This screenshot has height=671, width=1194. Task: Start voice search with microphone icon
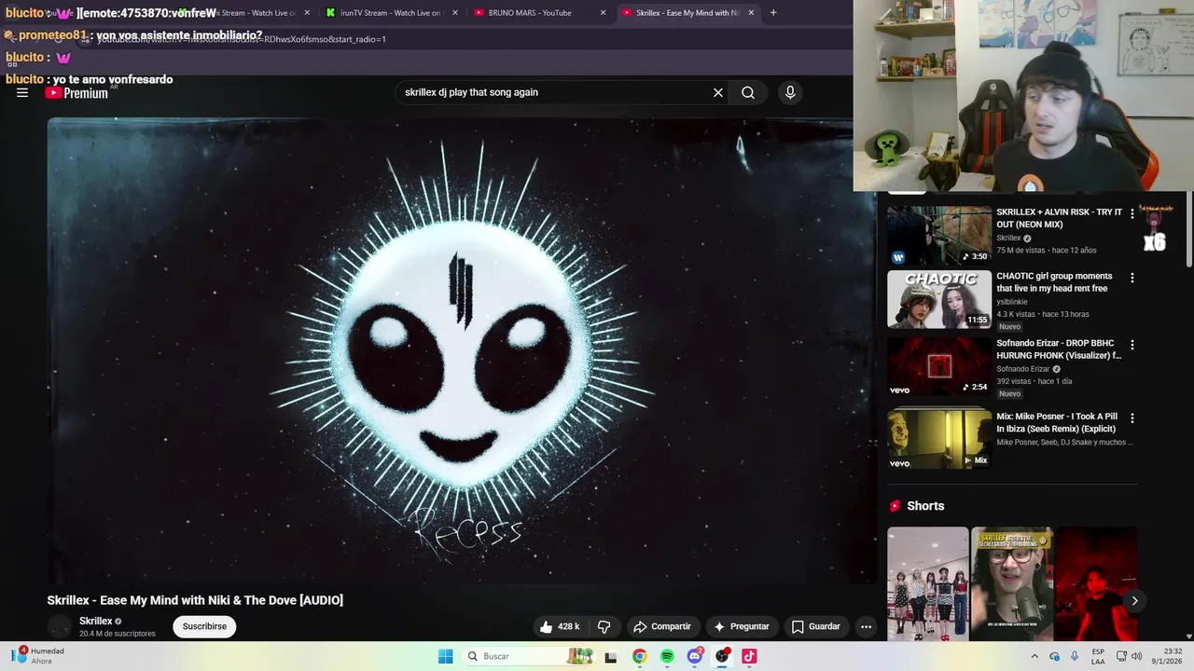pos(790,92)
